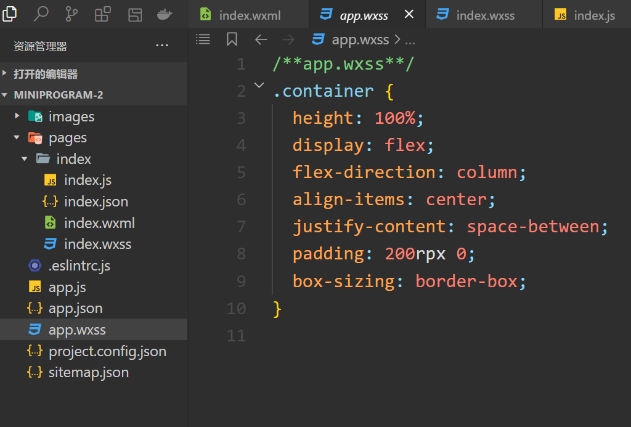The height and width of the screenshot is (427, 631).
Task: Switch to the index.js tab
Action: click(x=587, y=15)
